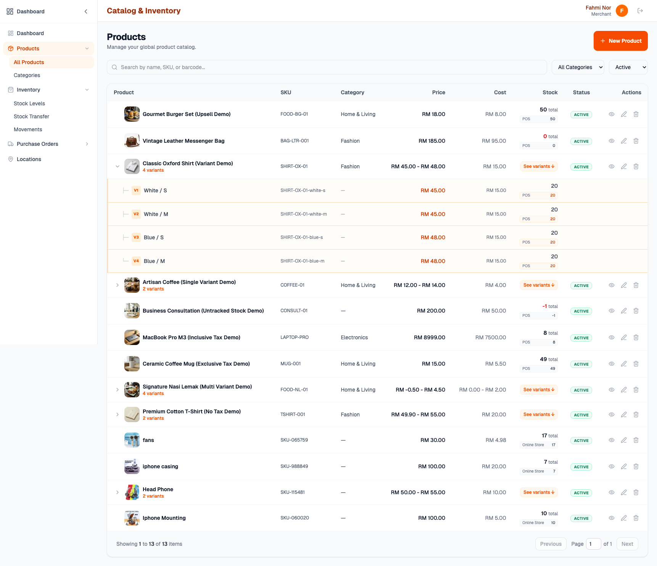
Task: Click the pencil icon for MacBook Pro M3
Action: point(624,337)
